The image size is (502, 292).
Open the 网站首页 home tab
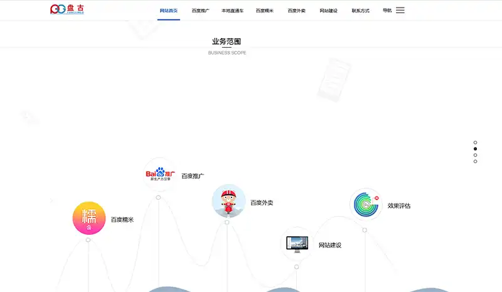click(169, 11)
